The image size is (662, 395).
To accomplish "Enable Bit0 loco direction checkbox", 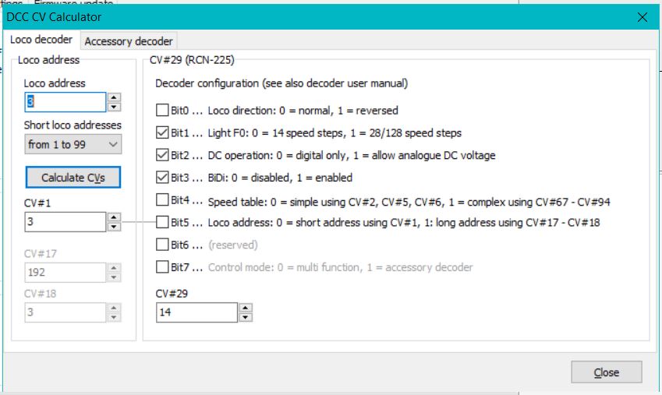I will (x=162, y=110).
